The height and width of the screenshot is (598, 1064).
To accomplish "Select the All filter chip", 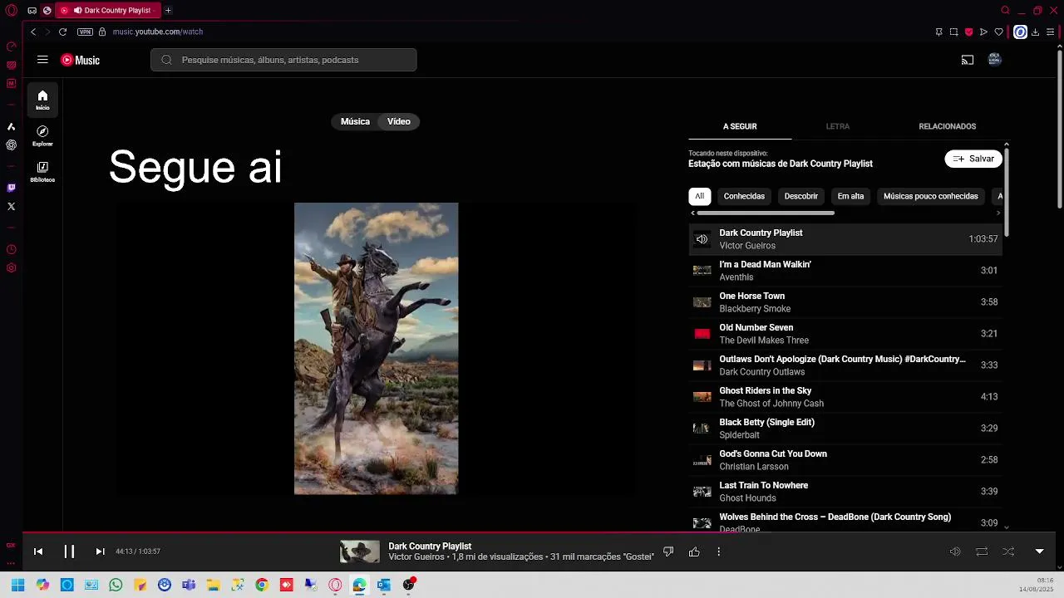I will click(x=700, y=196).
